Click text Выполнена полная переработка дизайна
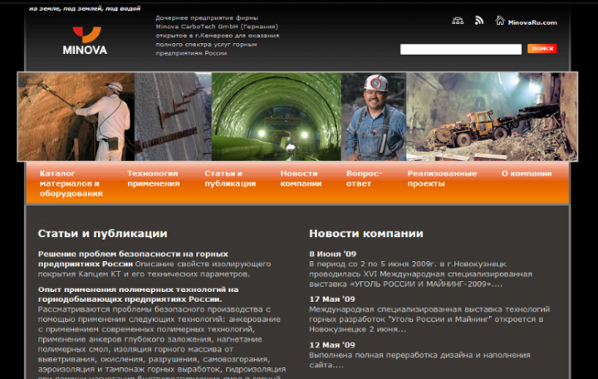Viewport: 598px width, 379px height. [419, 360]
